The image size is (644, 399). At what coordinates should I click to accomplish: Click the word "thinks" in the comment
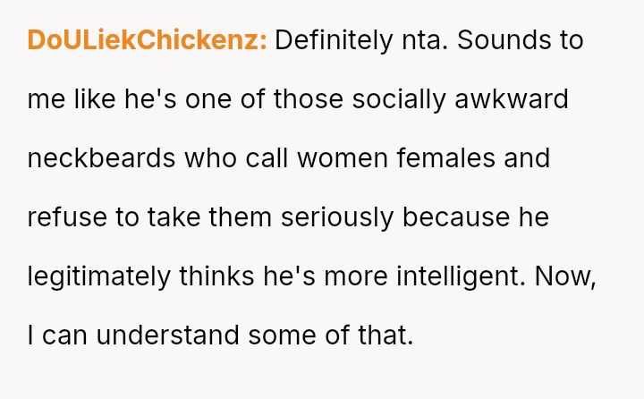click(216, 276)
